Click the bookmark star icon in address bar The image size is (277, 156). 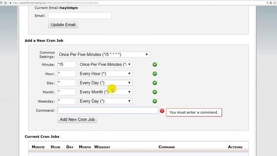274,3
